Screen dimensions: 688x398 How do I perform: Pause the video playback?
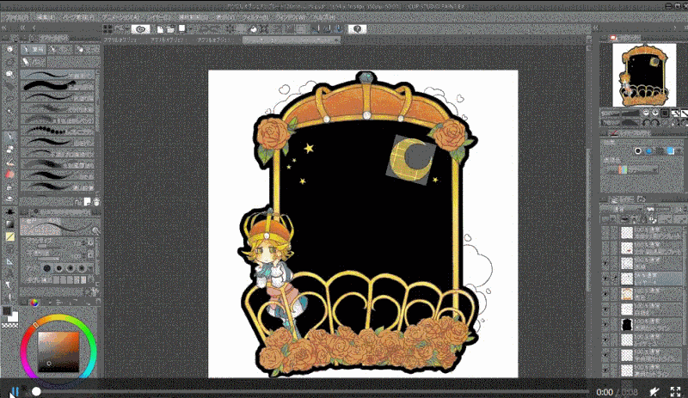14,391
